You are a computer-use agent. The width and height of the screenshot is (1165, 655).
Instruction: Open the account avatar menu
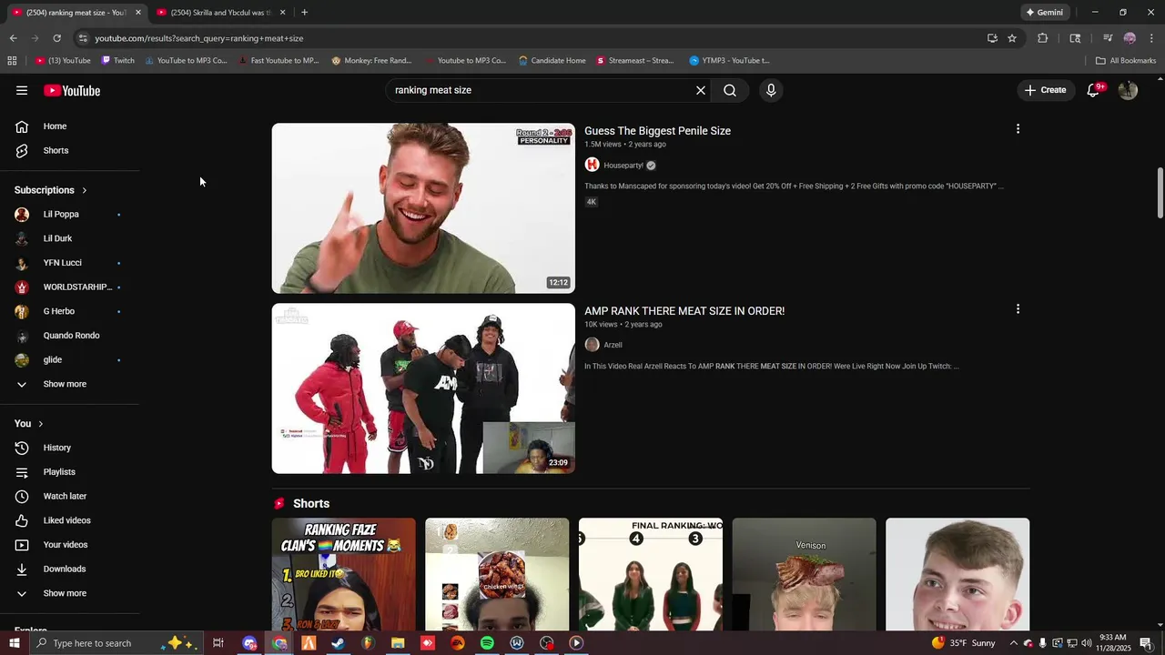point(1128,90)
